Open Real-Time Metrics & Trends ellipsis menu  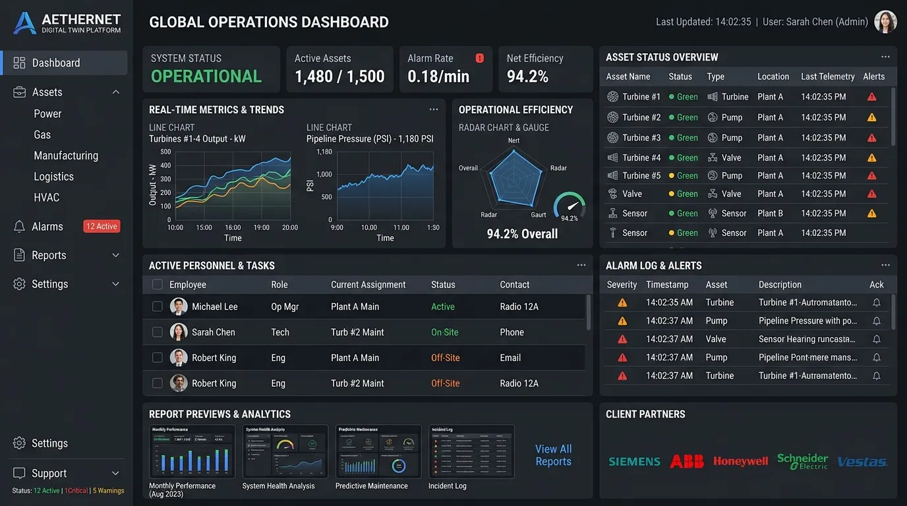[x=434, y=109]
